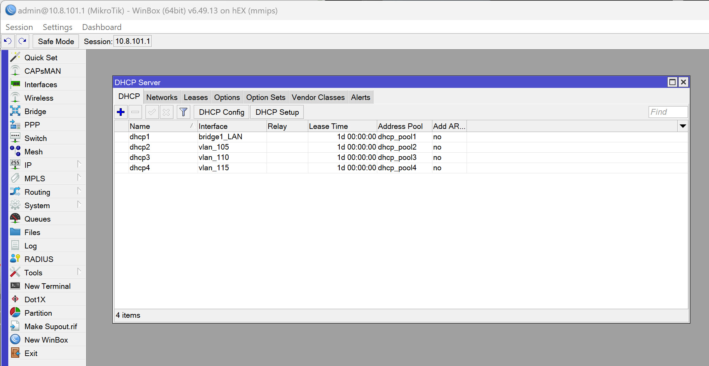The image size is (709, 366).
Task: Disable the selected DHCP server with the X
Action: tap(167, 112)
